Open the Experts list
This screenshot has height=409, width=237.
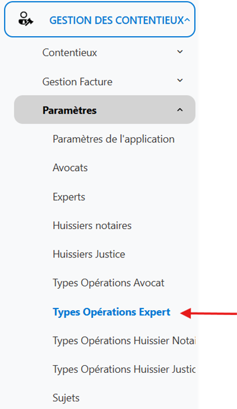(69, 197)
